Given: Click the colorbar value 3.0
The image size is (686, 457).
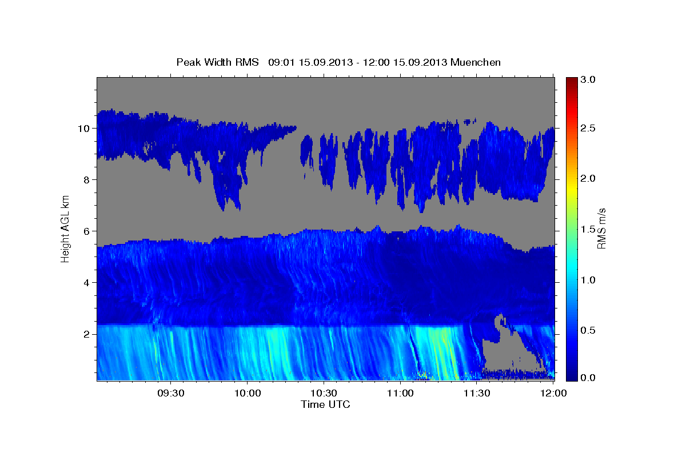Looking at the screenshot, I should [x=588, y=79].
